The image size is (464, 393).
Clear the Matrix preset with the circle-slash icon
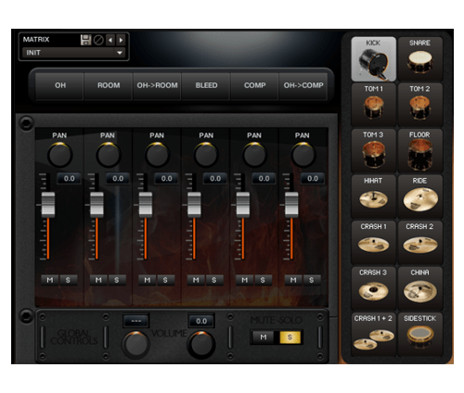coord(98,40)
